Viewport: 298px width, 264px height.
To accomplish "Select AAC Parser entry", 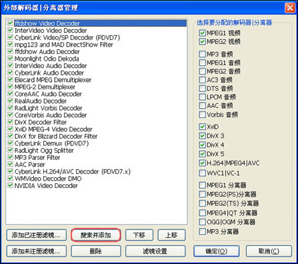I will 30,165.
